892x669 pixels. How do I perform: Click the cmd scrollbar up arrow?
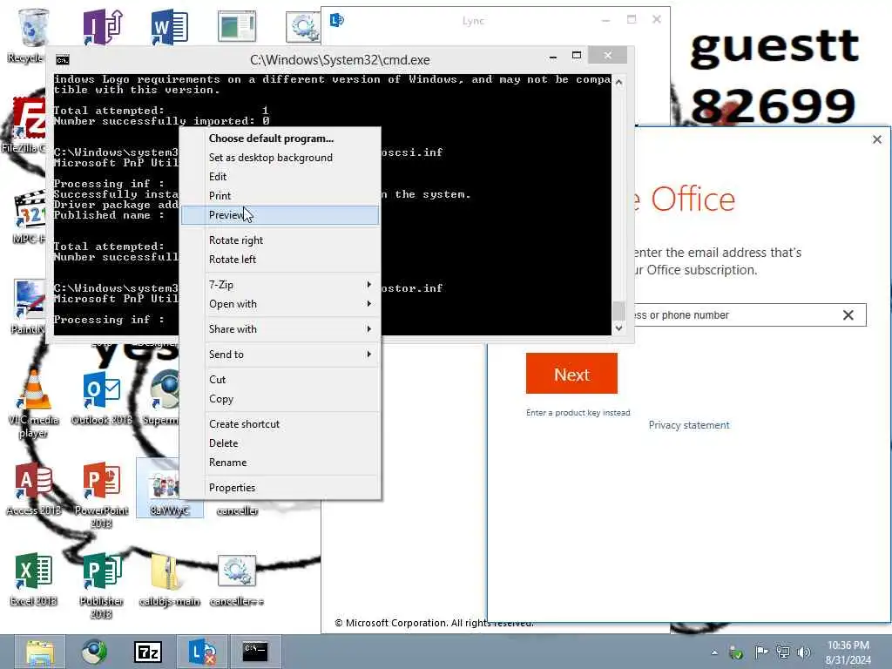pyautogui.click(x=619, y=82)
